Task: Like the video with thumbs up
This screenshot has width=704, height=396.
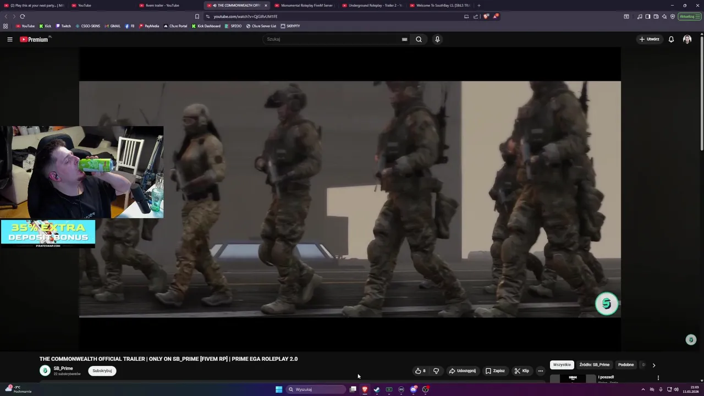Action: pos(421,371)
